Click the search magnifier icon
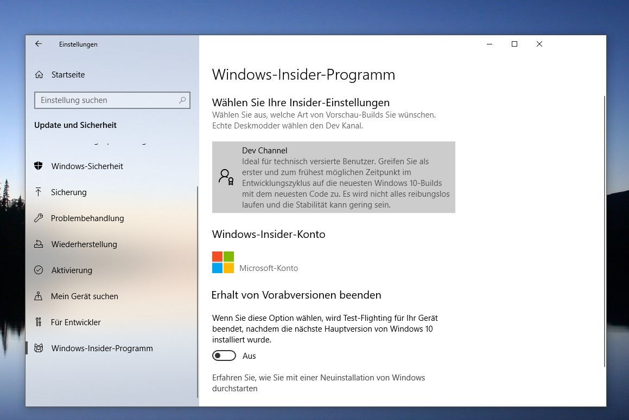The height and width of the screenshot is (420, 629). tap(182, 100)
